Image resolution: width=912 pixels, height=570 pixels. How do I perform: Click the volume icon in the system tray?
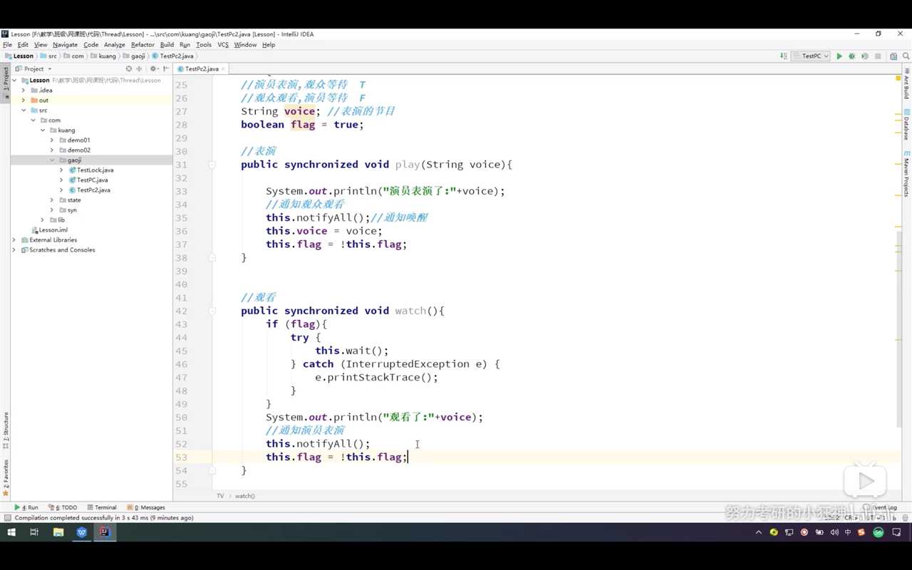834,532
